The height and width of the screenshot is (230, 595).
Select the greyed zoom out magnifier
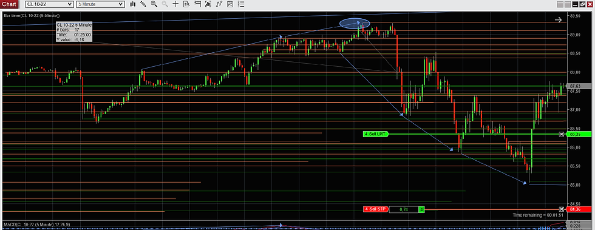tap(165, 4)
